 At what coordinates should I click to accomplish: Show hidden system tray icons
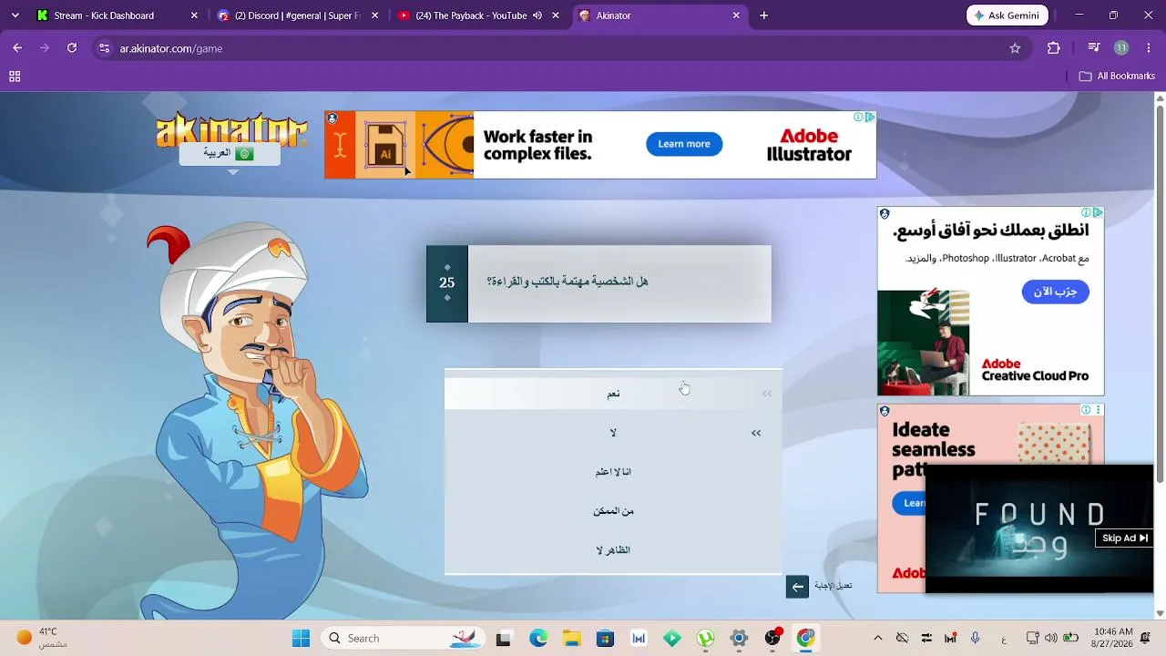(877, 639)
